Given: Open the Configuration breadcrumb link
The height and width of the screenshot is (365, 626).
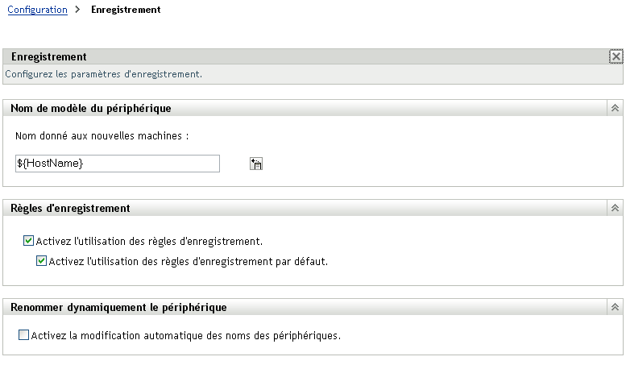Looking at the screenshot, I should [x=38, y=10].
